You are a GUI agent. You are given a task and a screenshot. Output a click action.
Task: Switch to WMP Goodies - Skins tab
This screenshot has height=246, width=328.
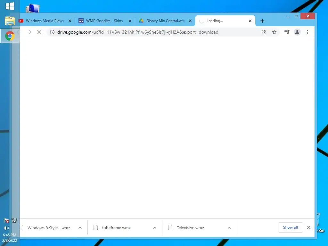(104, 21)
